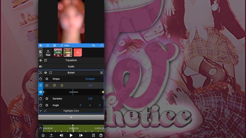246x138 pixels.
Task: Tap the image icon in keyframe row
Action: point(47,85)
